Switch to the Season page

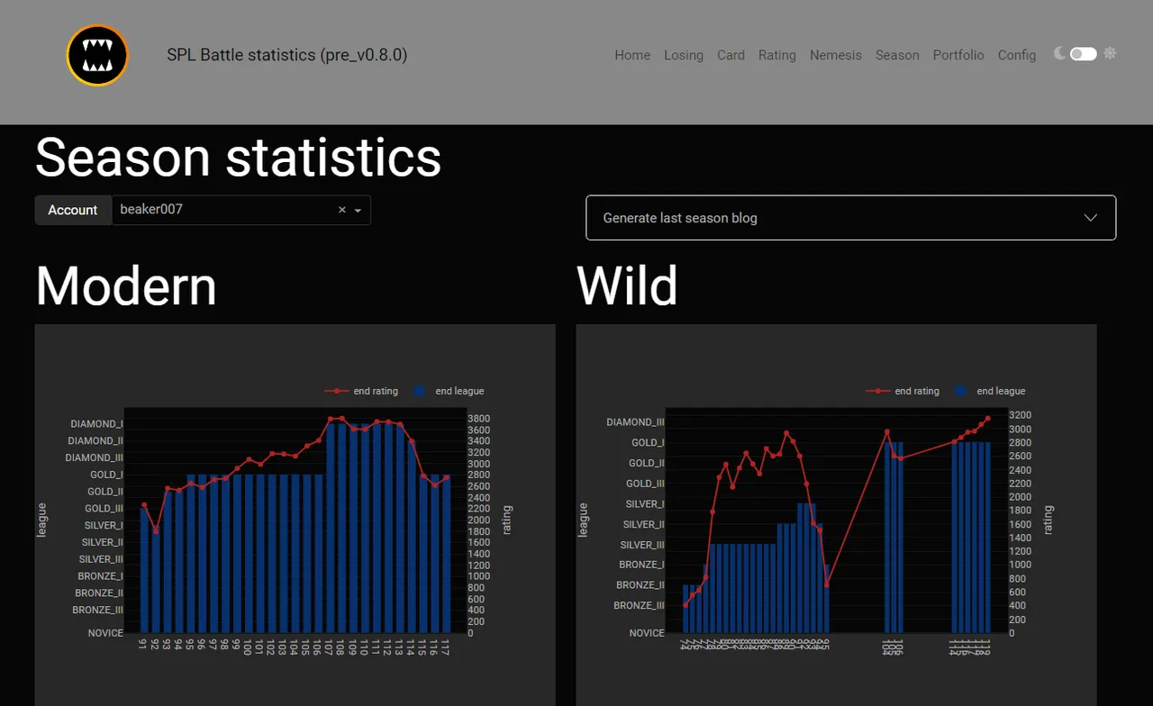(x=897, y=55)
